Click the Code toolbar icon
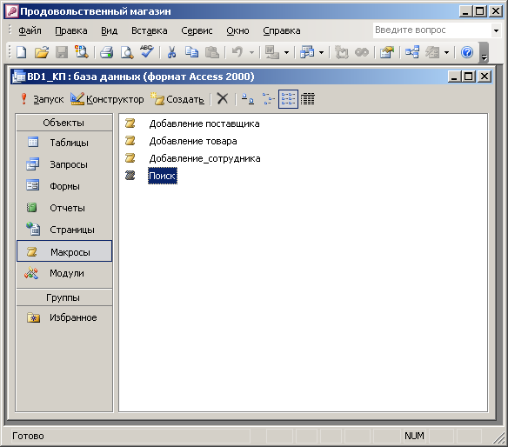 point(342,52)
